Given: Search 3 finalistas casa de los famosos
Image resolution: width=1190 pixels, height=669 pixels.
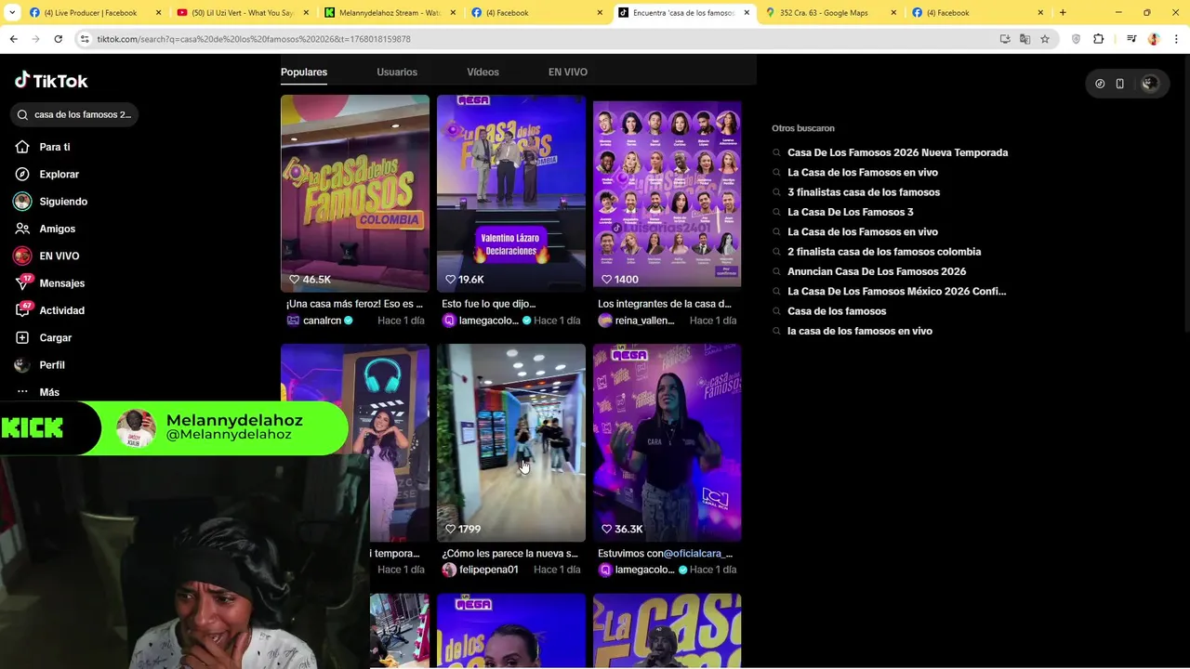Looking at the screenshot, I should coord(864,192).
